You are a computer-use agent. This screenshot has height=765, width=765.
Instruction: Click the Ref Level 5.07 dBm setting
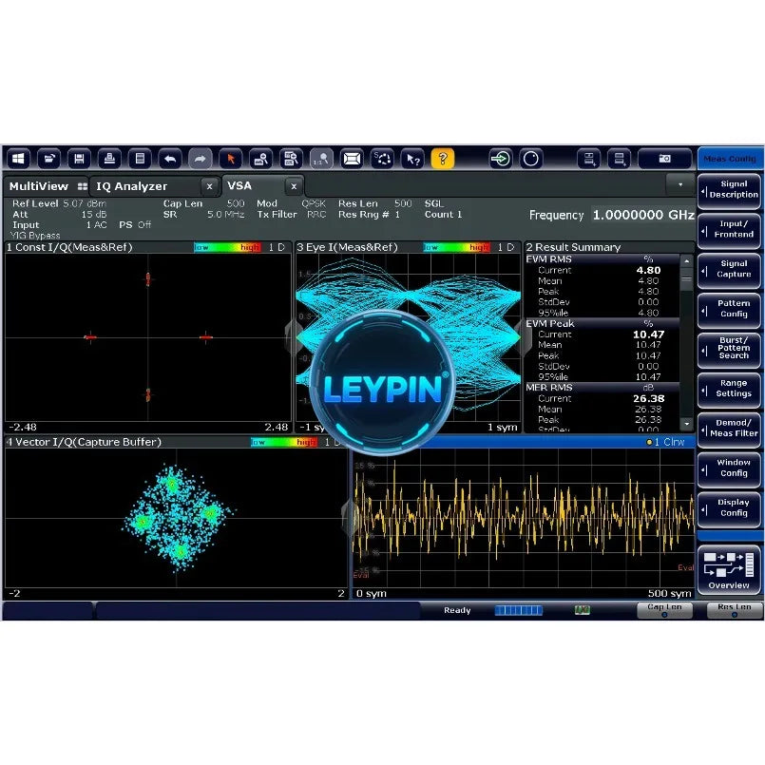coord(59,203)
